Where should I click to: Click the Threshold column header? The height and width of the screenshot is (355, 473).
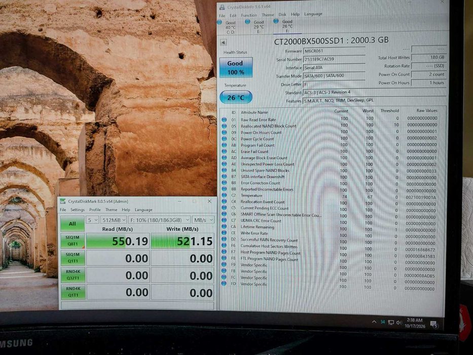pos(389,111)
